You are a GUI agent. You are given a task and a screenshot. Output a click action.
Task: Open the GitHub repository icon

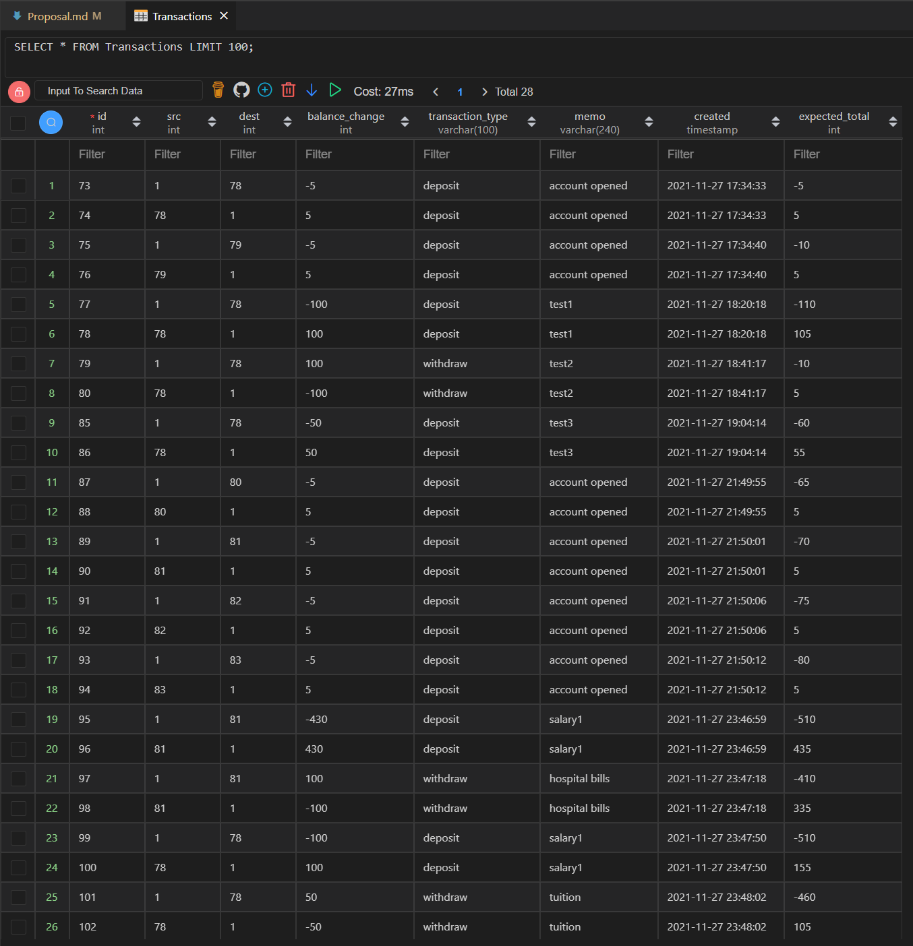(x=241, y=90)
